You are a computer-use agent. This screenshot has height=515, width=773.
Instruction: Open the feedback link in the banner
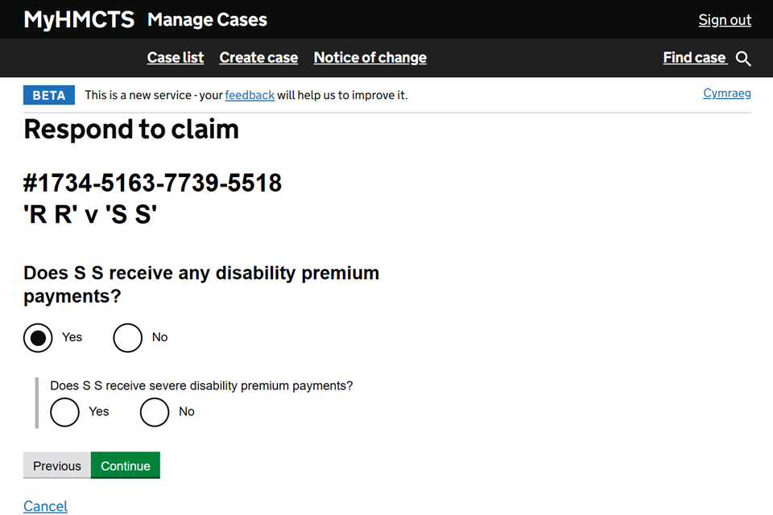pos(250,95)
